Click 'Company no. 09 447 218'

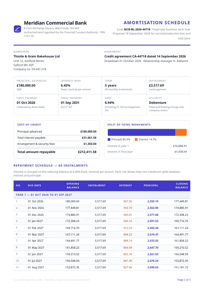[x=30, y=69]
